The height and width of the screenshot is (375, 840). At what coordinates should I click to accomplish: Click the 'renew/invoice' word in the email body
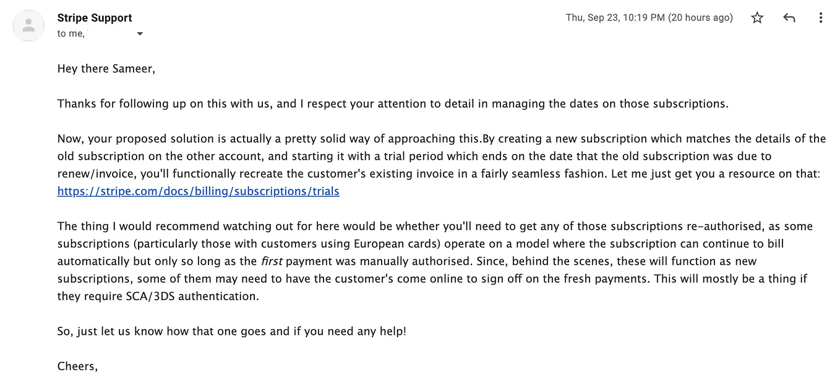[x=97, y=174]
